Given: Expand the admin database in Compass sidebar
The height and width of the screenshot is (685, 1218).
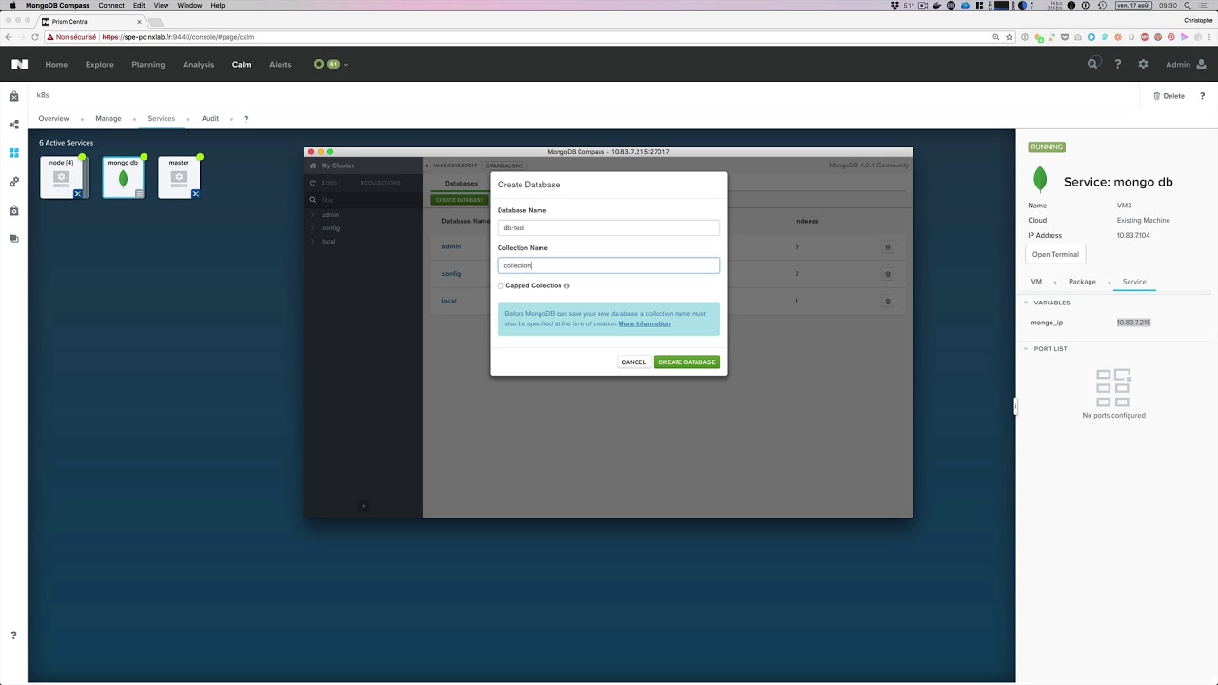Looking at the screenshot, I should [313, 215].
